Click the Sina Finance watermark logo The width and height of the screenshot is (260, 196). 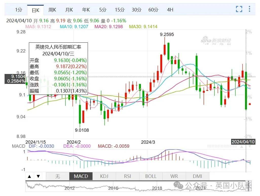[x=216, y=41]
